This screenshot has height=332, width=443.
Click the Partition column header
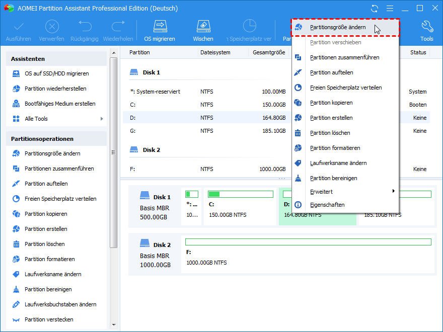[139, 52]
